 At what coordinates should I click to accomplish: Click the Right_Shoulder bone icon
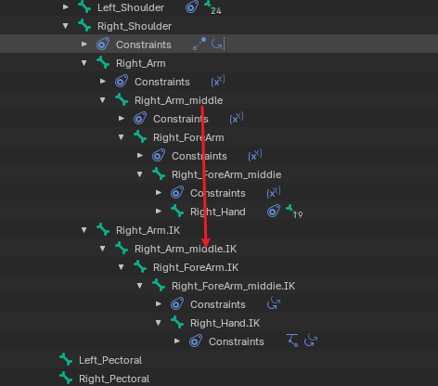pyautogui.click(x=84, y=26)
